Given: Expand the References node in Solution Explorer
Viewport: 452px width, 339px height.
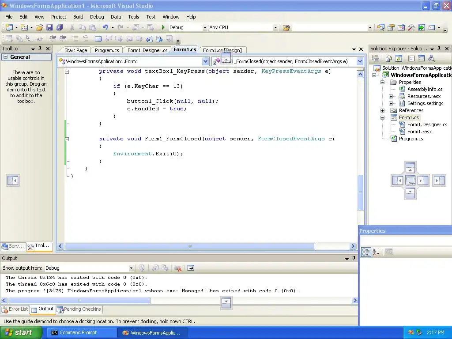Looking at the screenshot, I should 383,110.
